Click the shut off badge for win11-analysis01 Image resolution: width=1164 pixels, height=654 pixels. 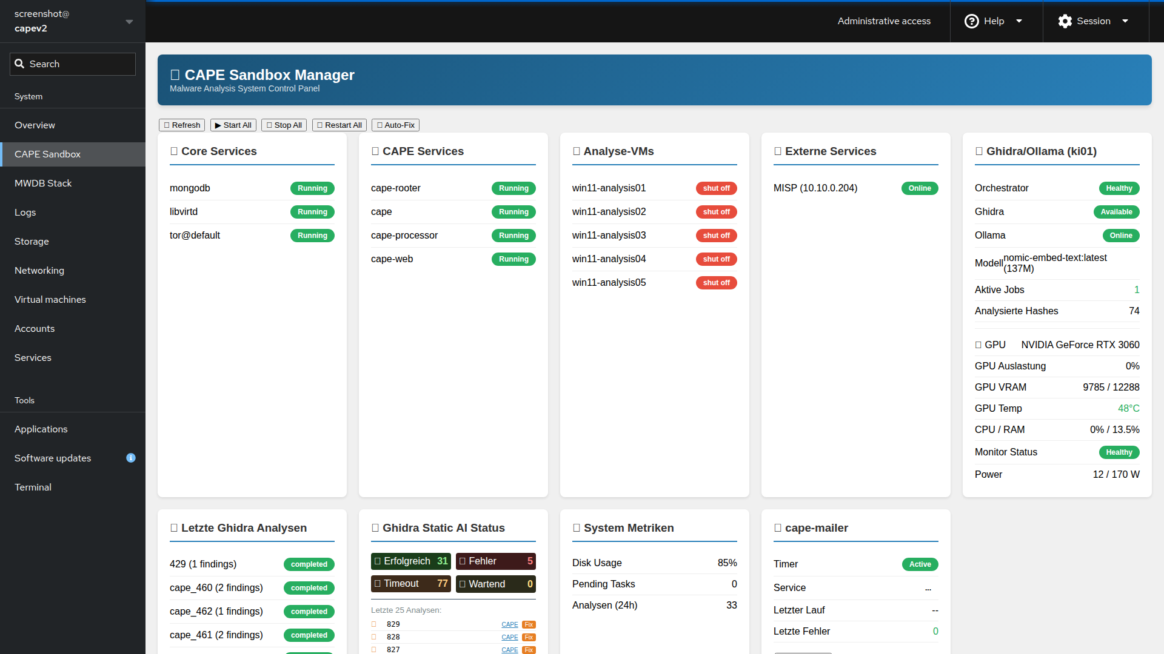[716, 188]
